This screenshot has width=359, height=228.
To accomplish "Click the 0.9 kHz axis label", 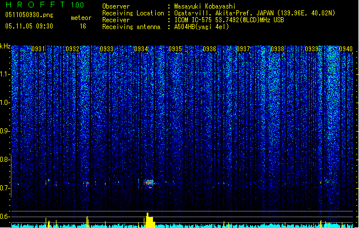I will pyautogui.click(x=5, y=131).
